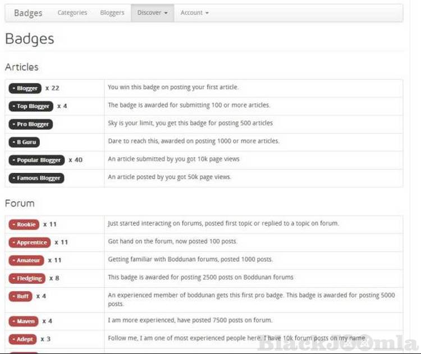Select the Buff forum badge

click(21, 296)
